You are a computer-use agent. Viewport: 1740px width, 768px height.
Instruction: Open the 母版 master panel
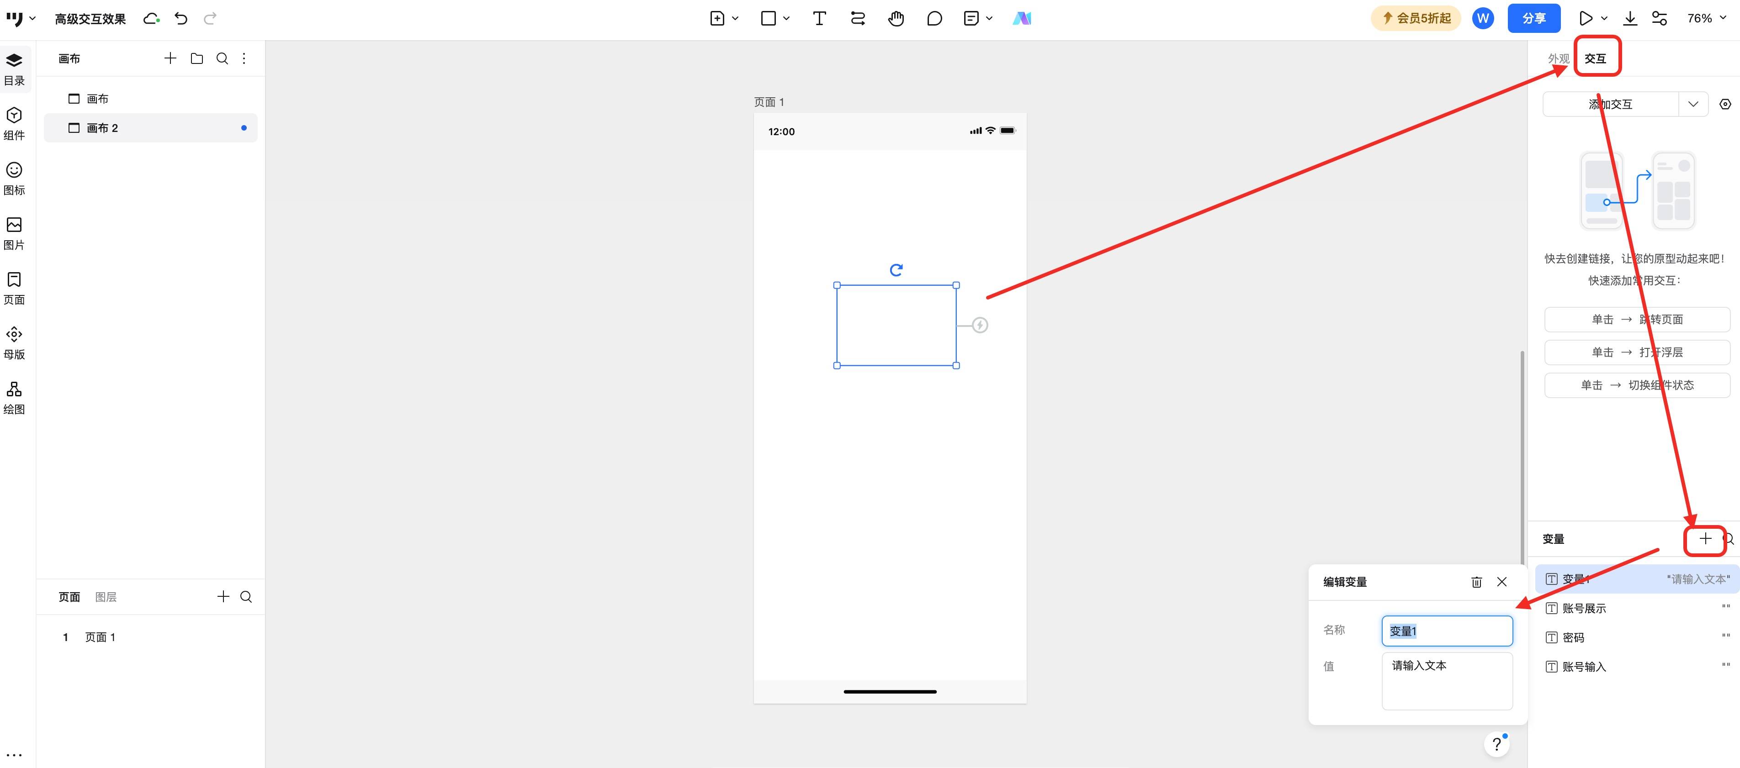pos(14,343)
